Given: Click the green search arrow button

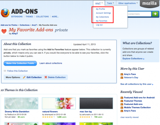Looking at the screenshot, I should point(155,14).
